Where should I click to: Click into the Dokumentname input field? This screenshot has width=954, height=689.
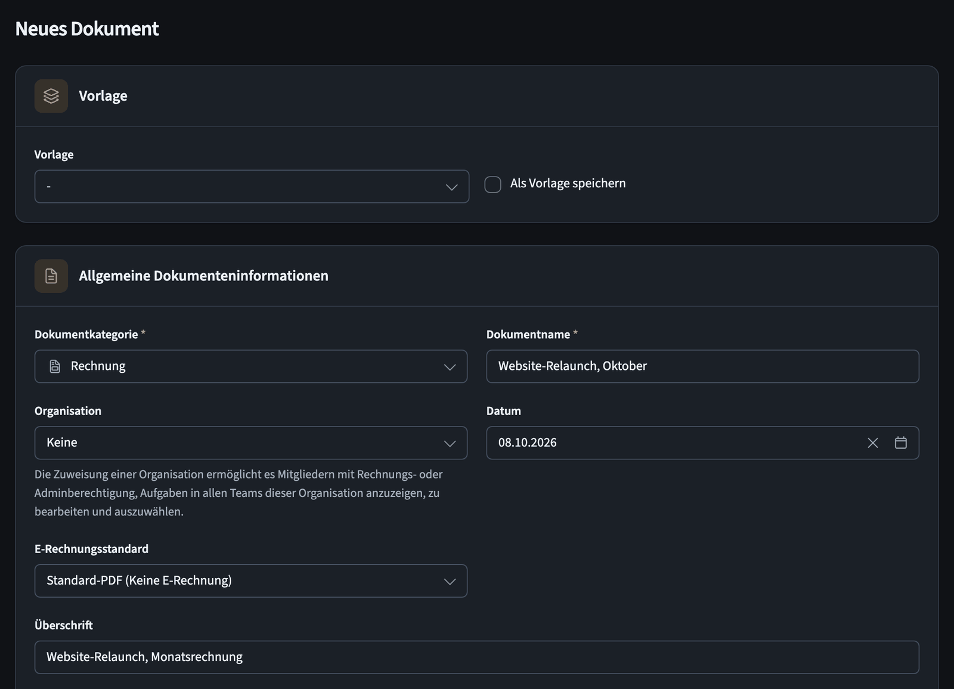702,366
